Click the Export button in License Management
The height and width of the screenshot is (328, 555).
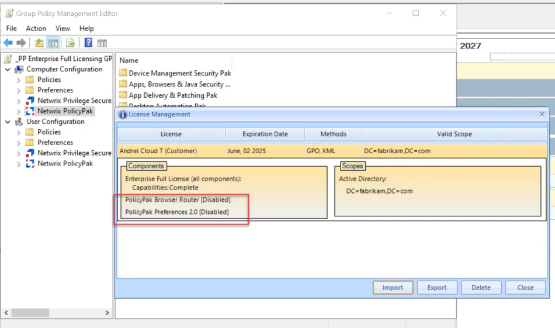coord(437,288)
